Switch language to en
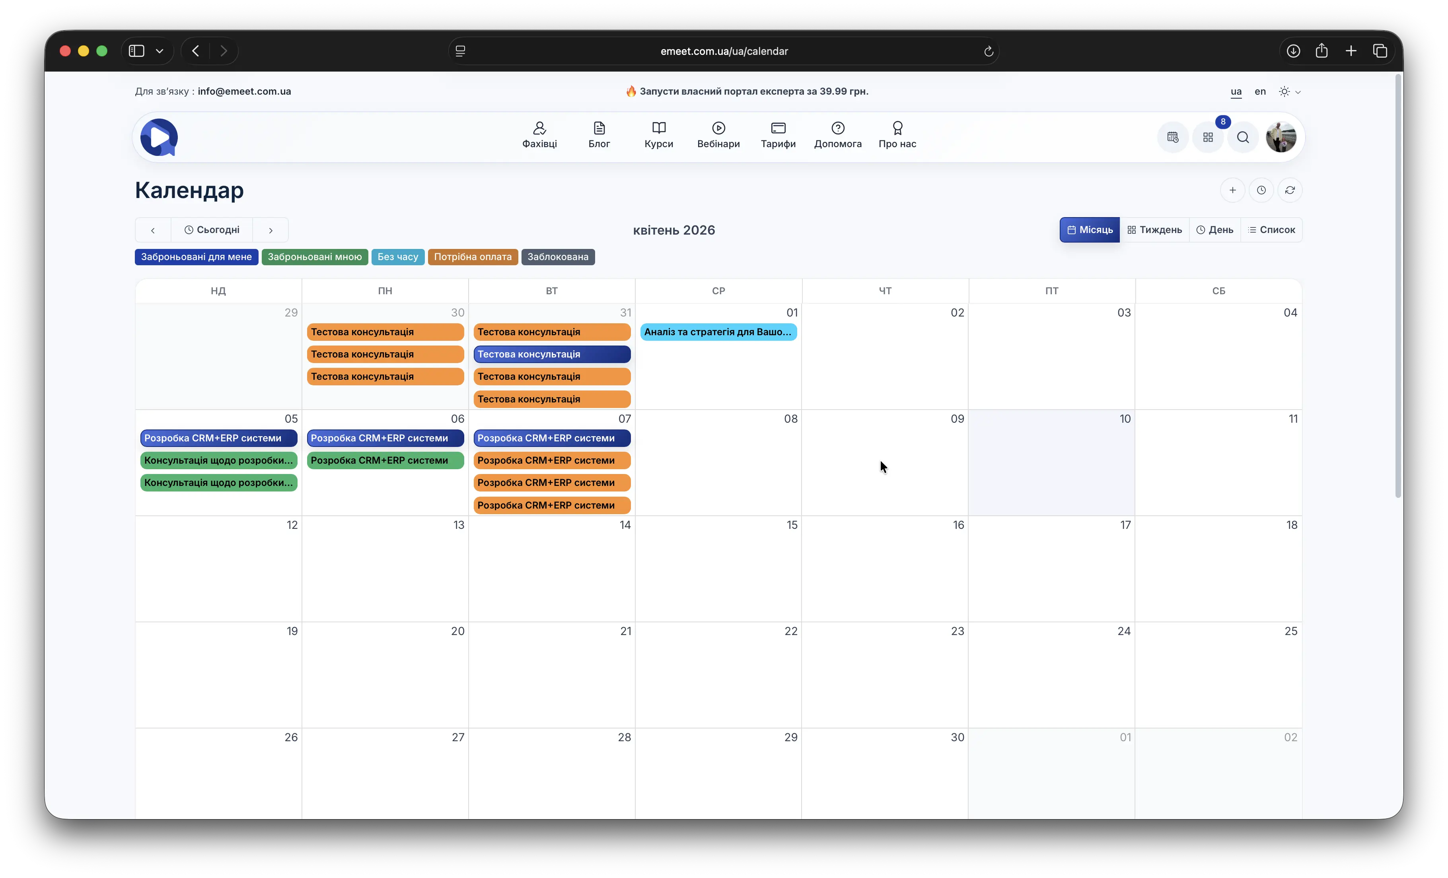This screenshot has width=1448, height=878. 1260,91
